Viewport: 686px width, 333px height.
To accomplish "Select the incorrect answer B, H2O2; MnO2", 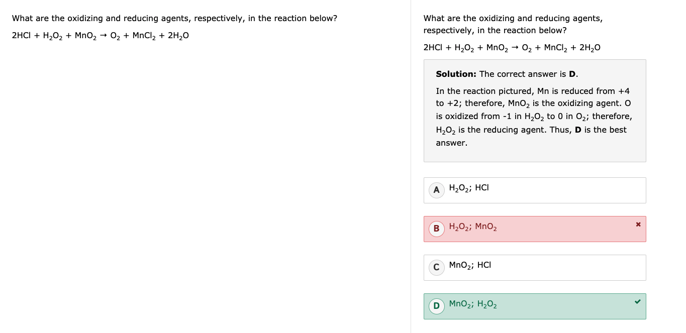I will [535, 229].
